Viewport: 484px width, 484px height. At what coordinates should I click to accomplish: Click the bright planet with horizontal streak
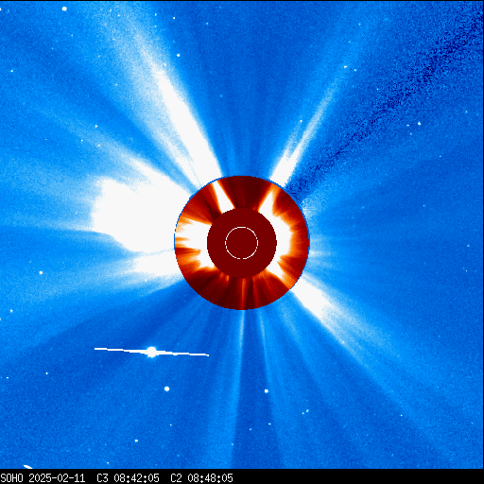tap(151, 352)
